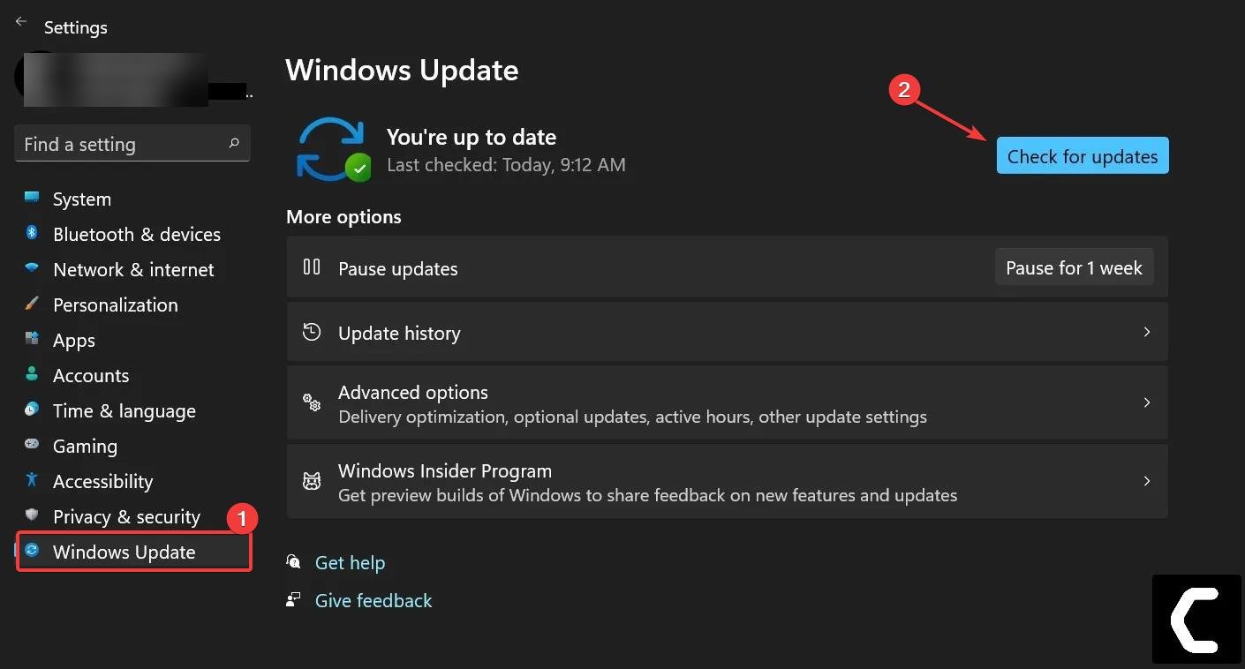Click Pause for 1 week button
This screenshot has height=669, width=1245.
[x=1074, y=267]
